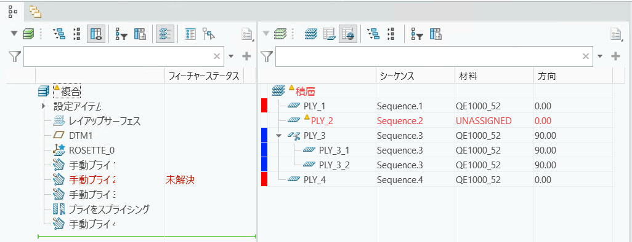Click the plus button beside left search field
632x242 pixels.
tap(246, 57)
